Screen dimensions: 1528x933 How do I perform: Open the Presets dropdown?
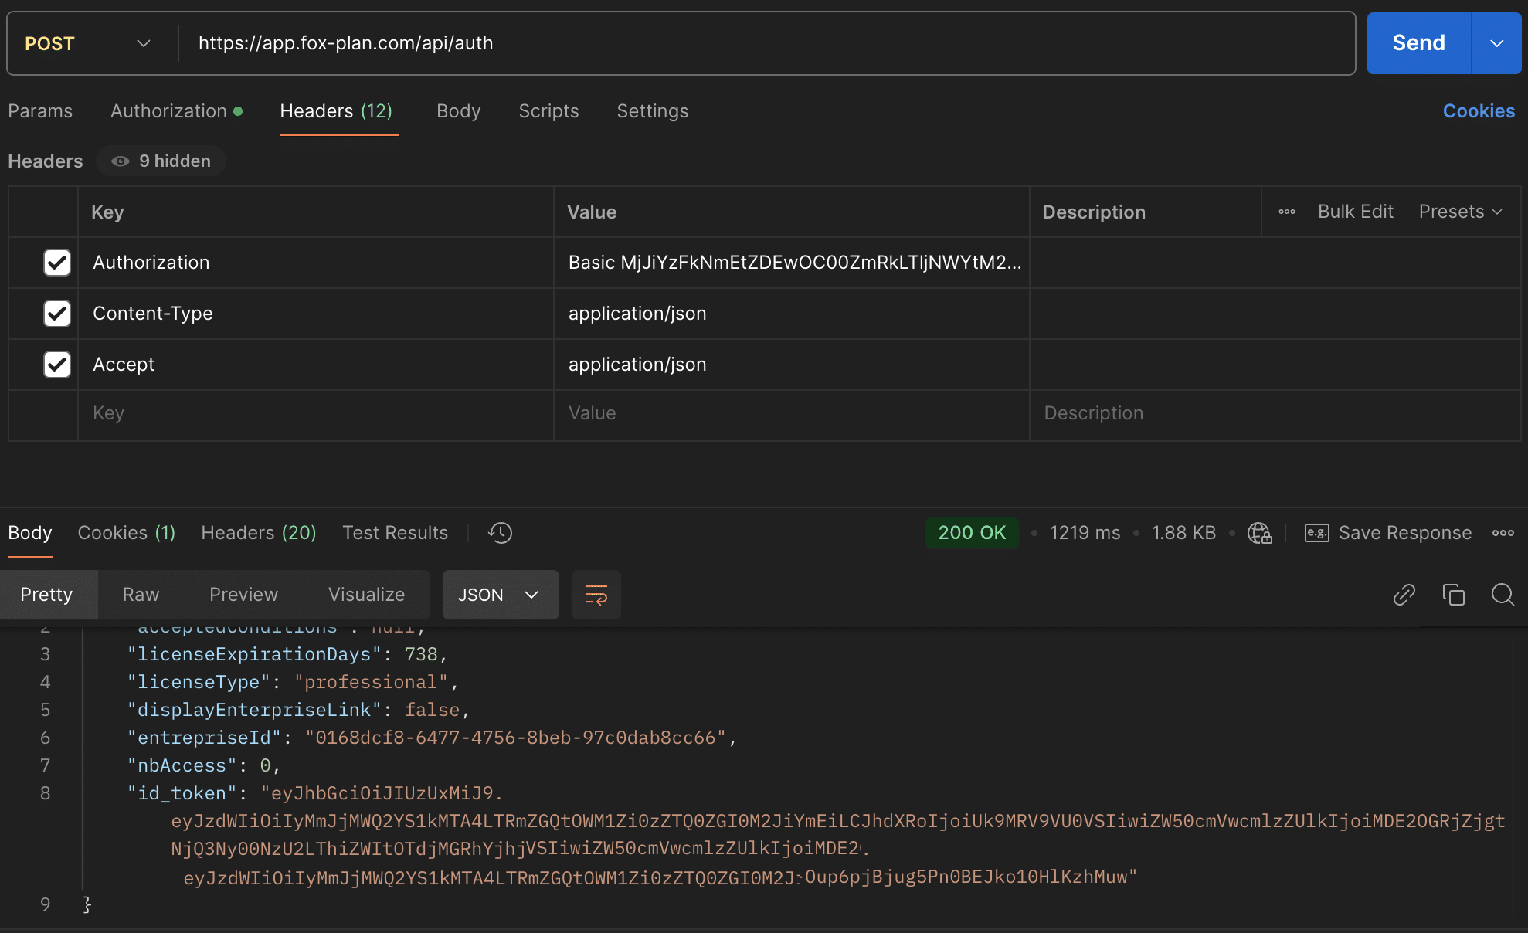pos(1461,212)
